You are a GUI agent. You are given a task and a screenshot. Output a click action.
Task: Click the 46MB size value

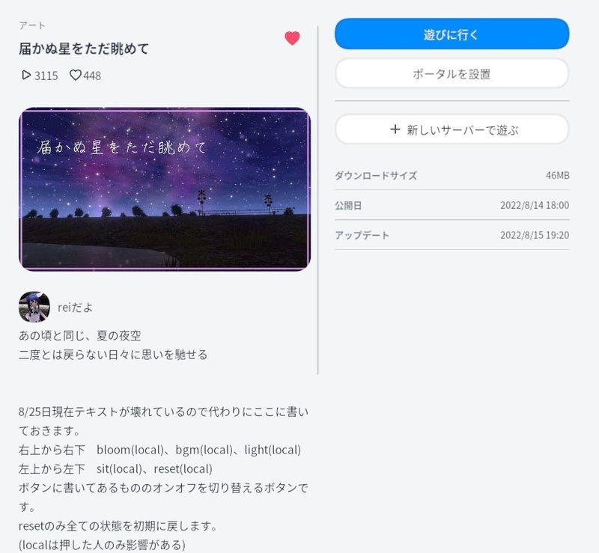coord(557,175)
